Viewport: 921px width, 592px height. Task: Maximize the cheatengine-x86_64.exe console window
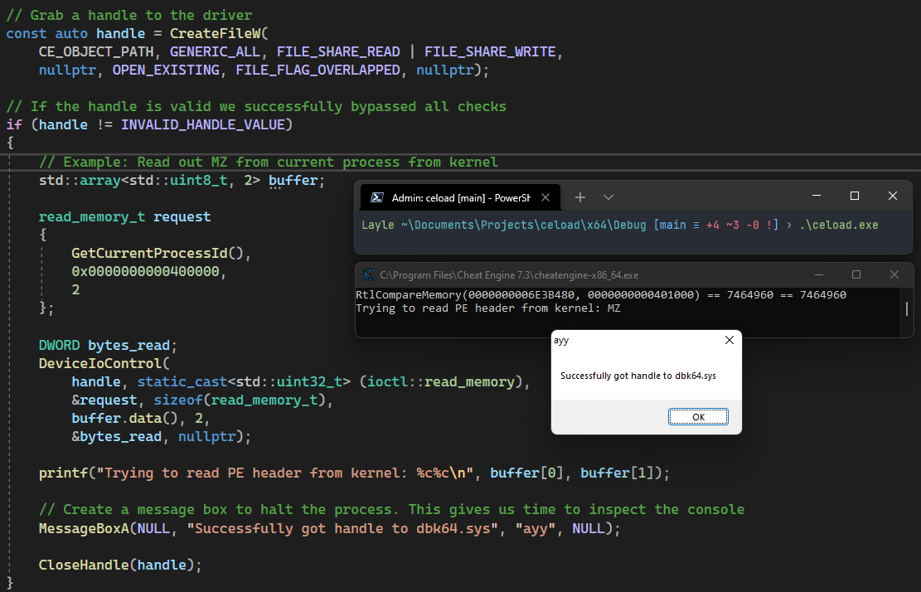tap(856, 274)
